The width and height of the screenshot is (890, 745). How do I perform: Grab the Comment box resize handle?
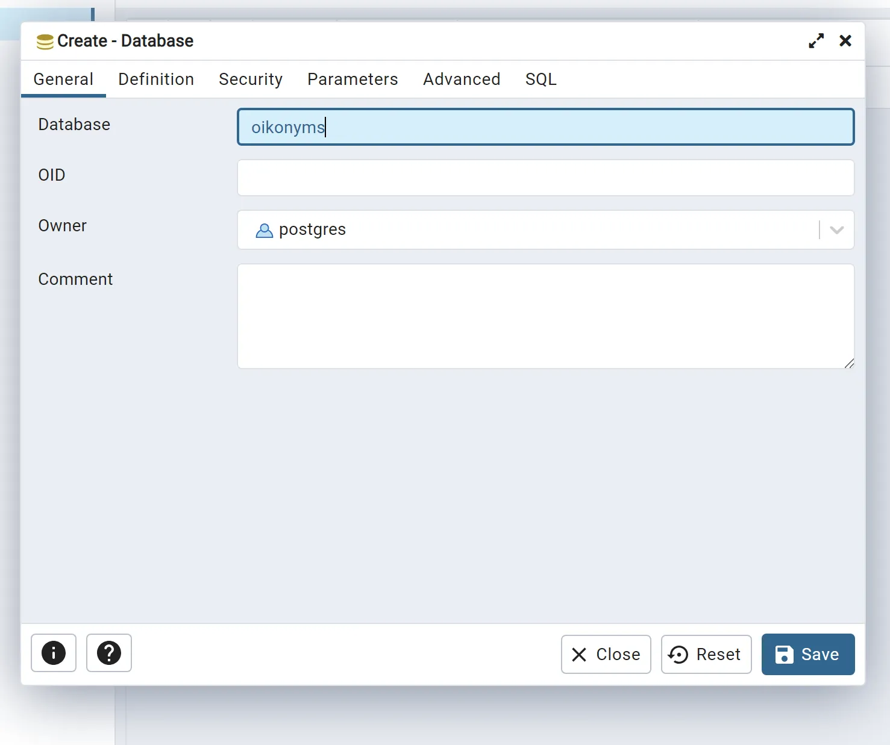click(x=848, y=363)
